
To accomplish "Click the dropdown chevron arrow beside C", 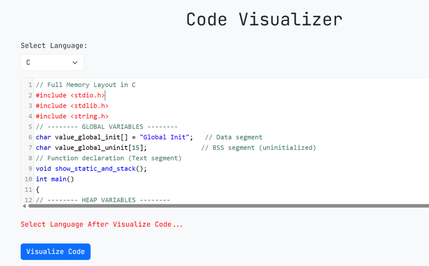I will 75,62.
